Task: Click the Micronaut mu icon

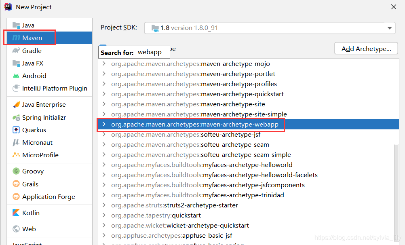Action: coord(16,142)
